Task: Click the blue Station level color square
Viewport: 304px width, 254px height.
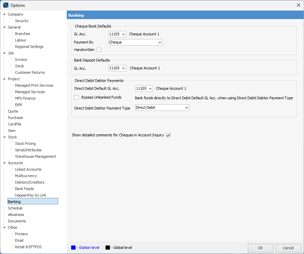Action: click(74, 248)
